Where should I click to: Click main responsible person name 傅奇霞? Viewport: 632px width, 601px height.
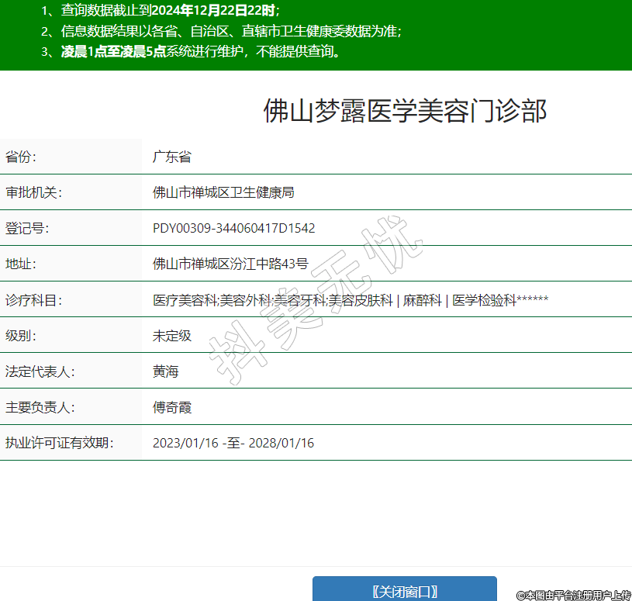171,407
